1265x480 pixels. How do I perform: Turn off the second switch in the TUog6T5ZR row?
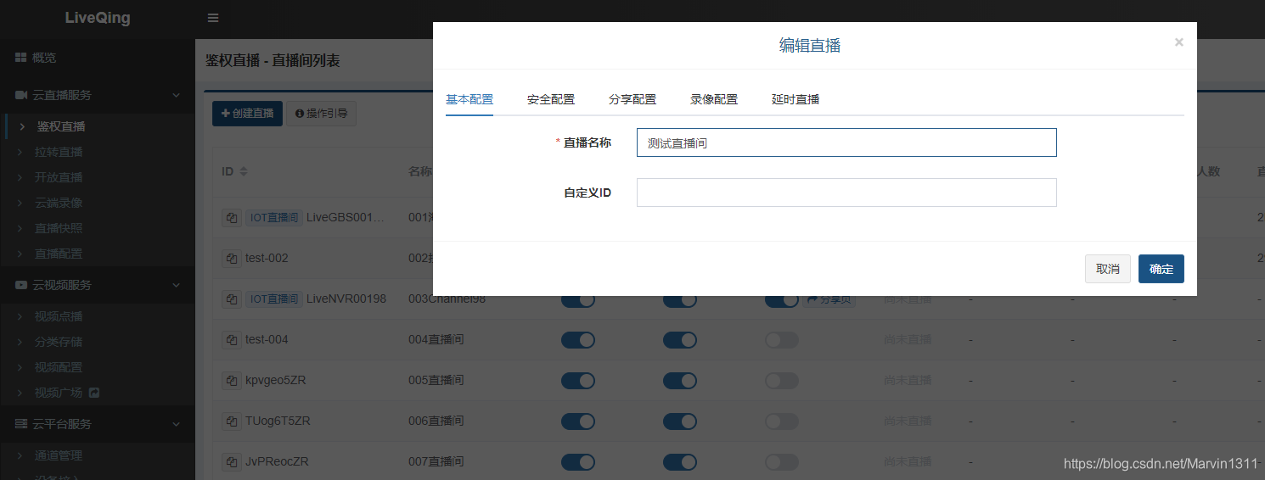(x=680, y=421)
